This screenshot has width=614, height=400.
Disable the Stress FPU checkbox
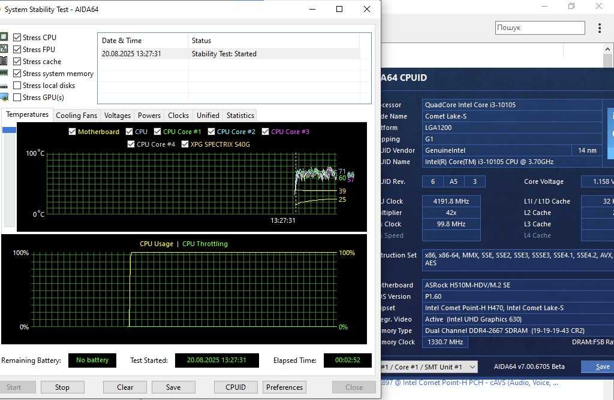pos(17,49)
